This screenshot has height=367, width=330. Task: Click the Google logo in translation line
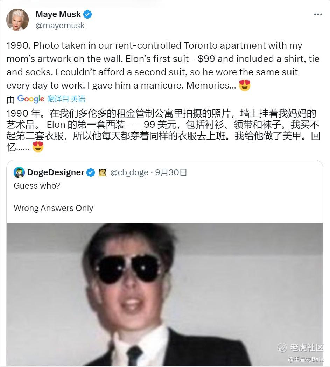[31, 99]
